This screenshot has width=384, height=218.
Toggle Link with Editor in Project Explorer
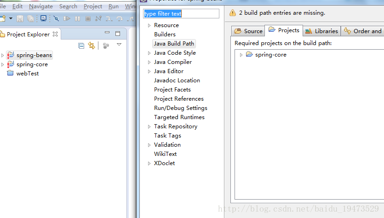[x=92, y=46]
